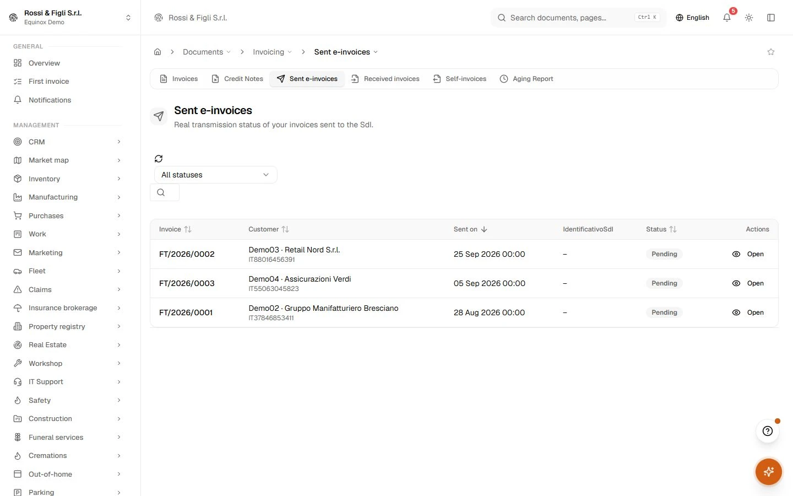Sort table by Invoice column arrows

pyautogui.click(x=188, y=229)
